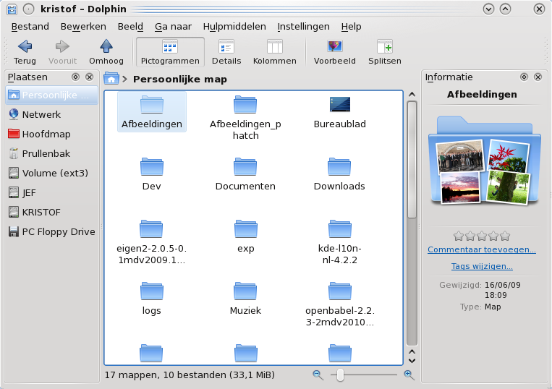Viewport: 552px width, 389px height.
Task: Expand the breadcrumb arrow before Persoonlijke map
Action: 125,79
